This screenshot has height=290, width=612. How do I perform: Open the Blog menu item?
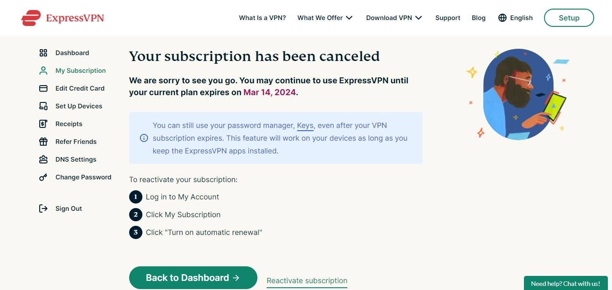pos(478,18)
